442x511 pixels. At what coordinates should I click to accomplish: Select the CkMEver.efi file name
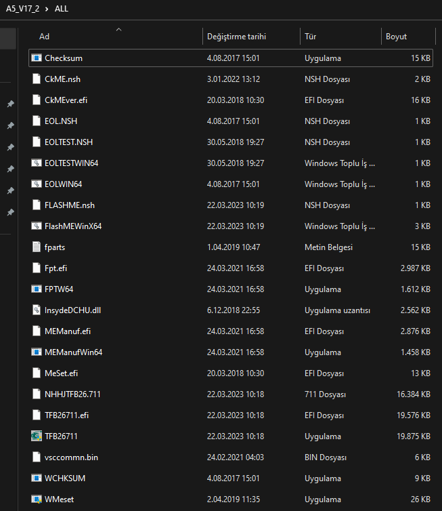click(x=66, y=100)
